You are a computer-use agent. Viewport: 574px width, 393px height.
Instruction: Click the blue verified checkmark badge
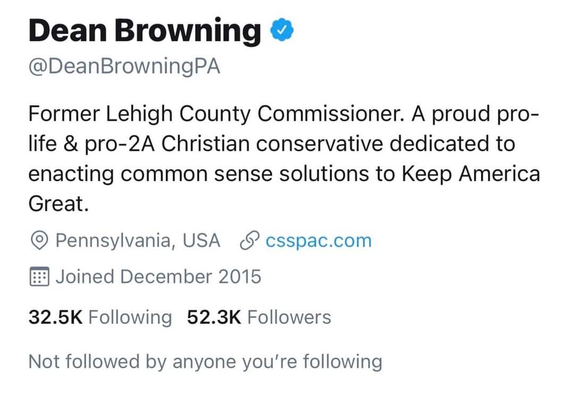pos(282,31)
